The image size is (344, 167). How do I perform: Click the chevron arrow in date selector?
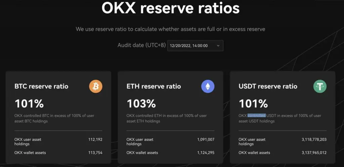(218, 46)
